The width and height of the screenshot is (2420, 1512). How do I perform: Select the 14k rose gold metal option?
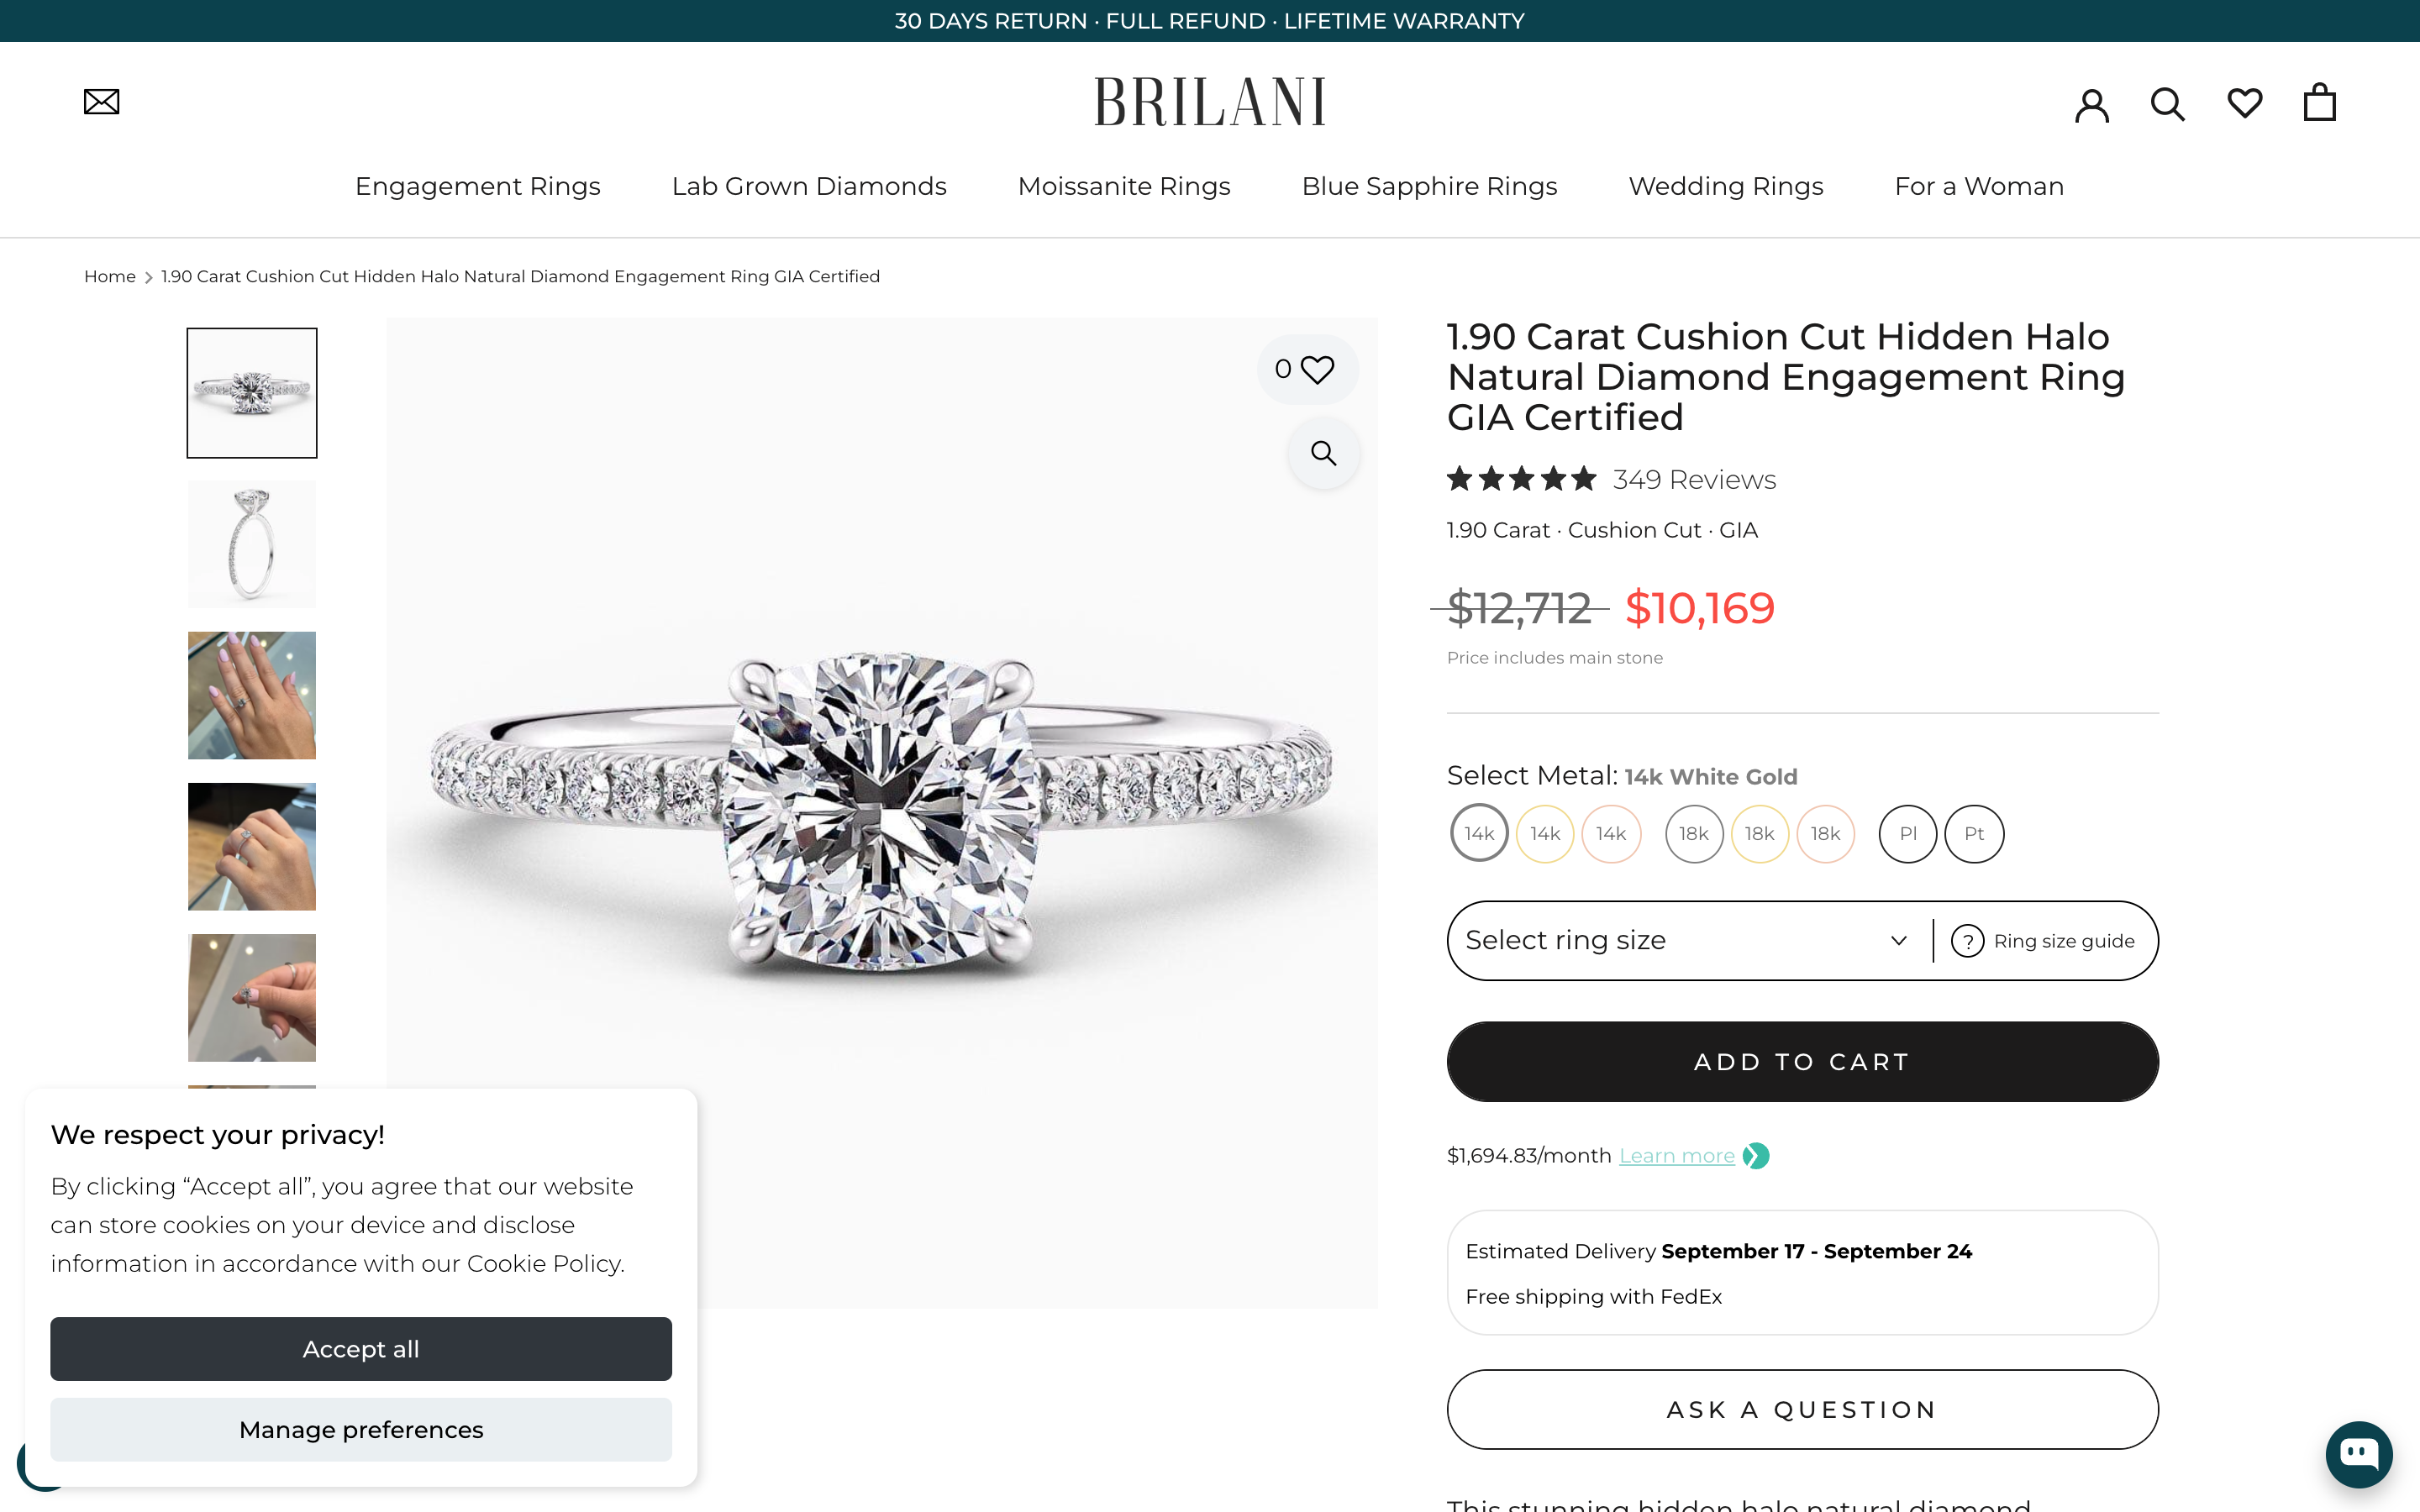coord(1611,833)
